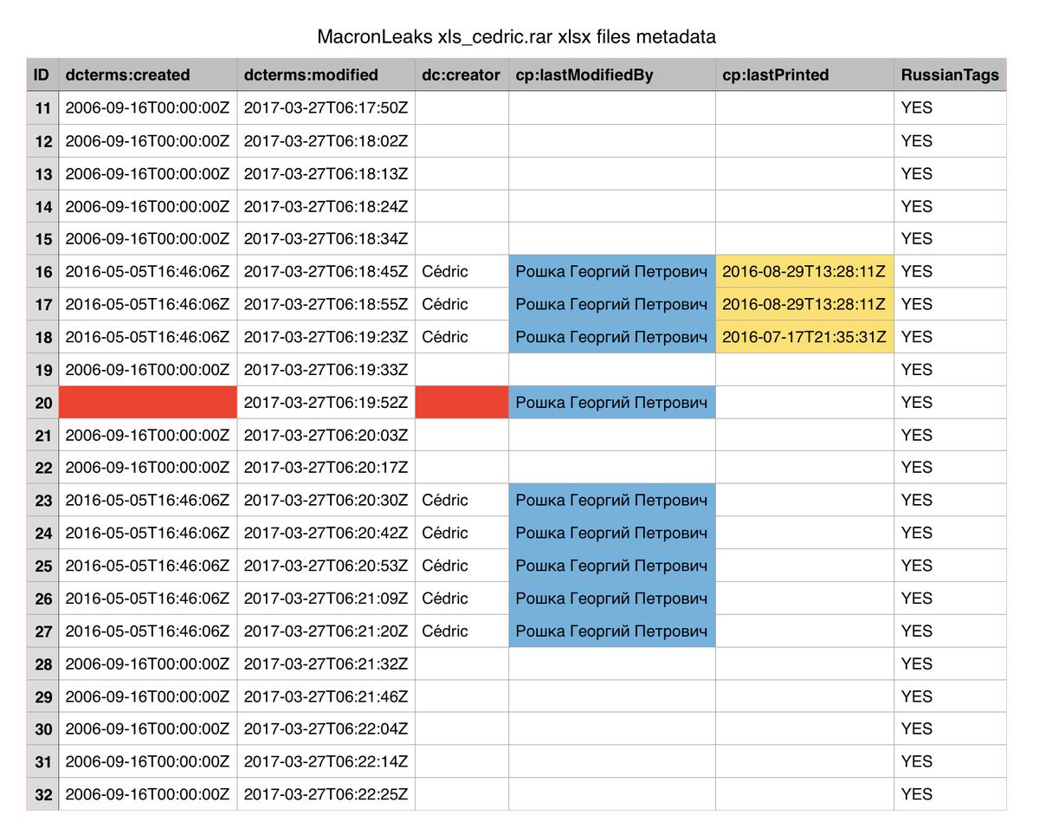Viewport: 1039px width, 835px height.
Task: Select the blue lastModifiedBy cell in row 27
Action: (611, 631)
